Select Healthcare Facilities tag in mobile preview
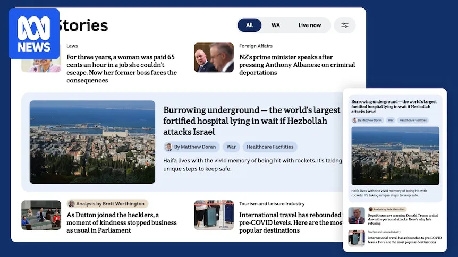This screenshot has width=458, height=257. tap(413, 121)
